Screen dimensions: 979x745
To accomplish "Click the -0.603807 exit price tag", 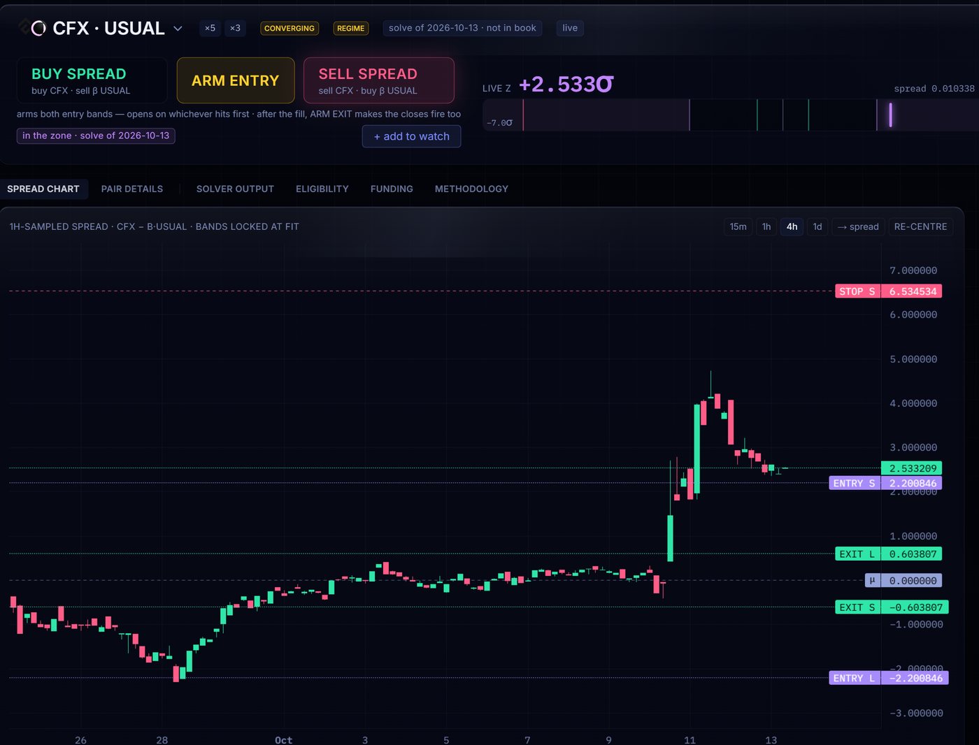I will pyautogui.click(x=915, y=607).
